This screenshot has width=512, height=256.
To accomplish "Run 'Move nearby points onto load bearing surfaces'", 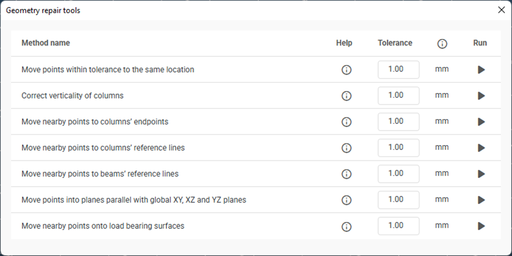I will coord(481,226).
